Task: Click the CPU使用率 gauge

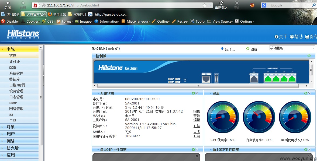Action: [x=223, y=117]
